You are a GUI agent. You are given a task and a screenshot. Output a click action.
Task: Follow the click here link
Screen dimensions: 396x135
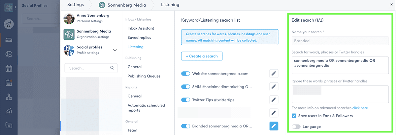[360, 108]
